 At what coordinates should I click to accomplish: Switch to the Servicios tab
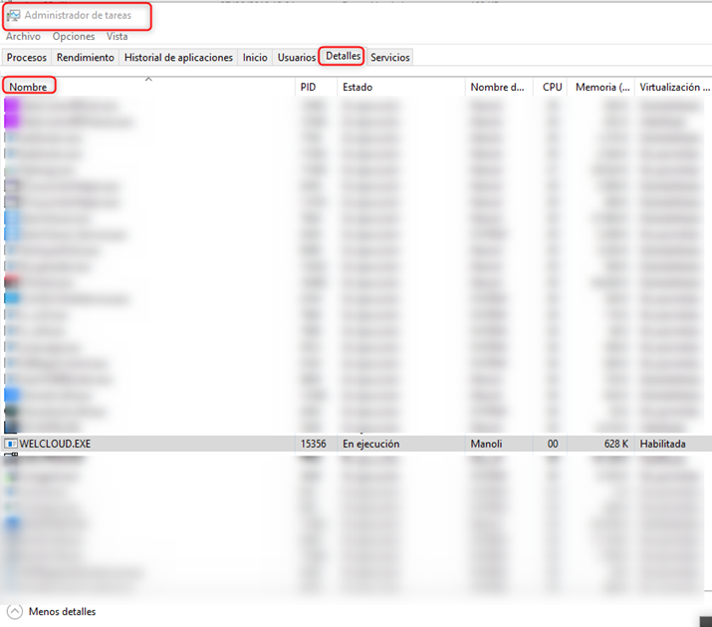click(389, 58)
